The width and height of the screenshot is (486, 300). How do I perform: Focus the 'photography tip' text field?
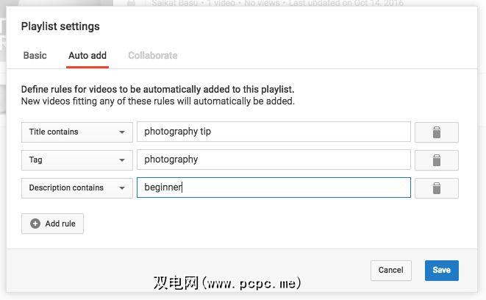[274, 132]
